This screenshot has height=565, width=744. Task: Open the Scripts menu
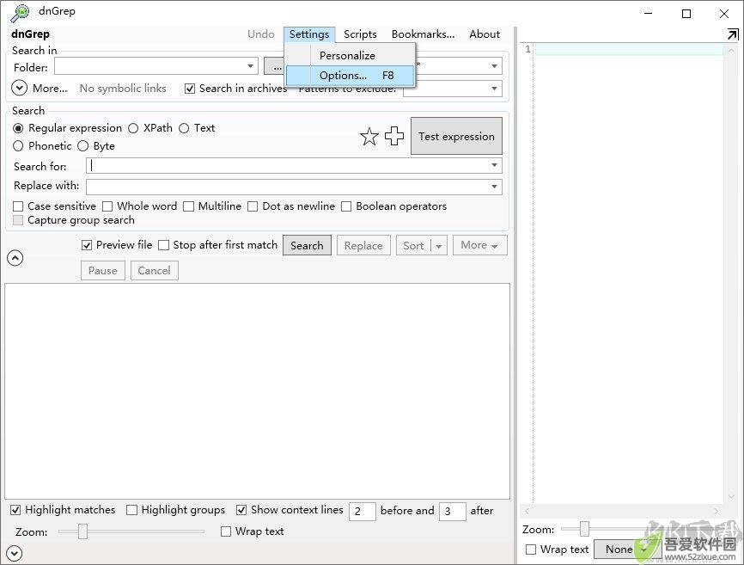360,34
